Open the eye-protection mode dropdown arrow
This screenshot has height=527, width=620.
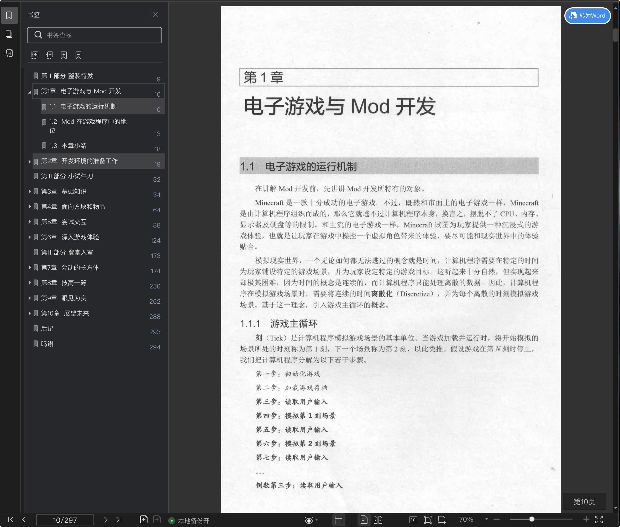coord(317,520)
